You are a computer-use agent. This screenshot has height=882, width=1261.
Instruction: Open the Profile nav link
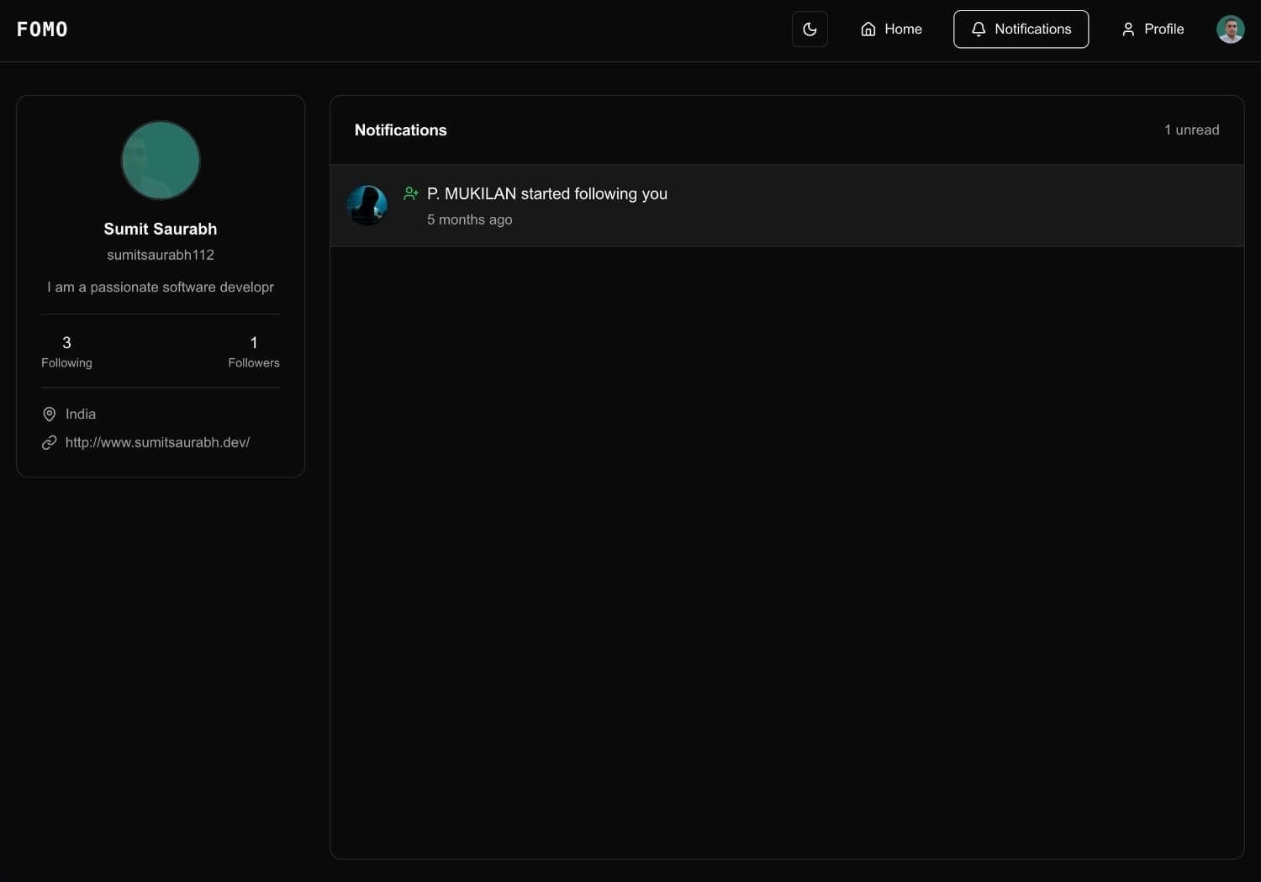tap(1153, 29)
